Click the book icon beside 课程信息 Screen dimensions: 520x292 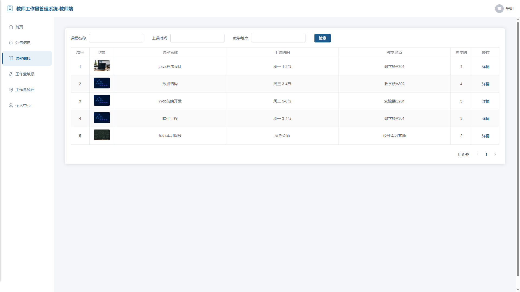[x=11, y=58]
